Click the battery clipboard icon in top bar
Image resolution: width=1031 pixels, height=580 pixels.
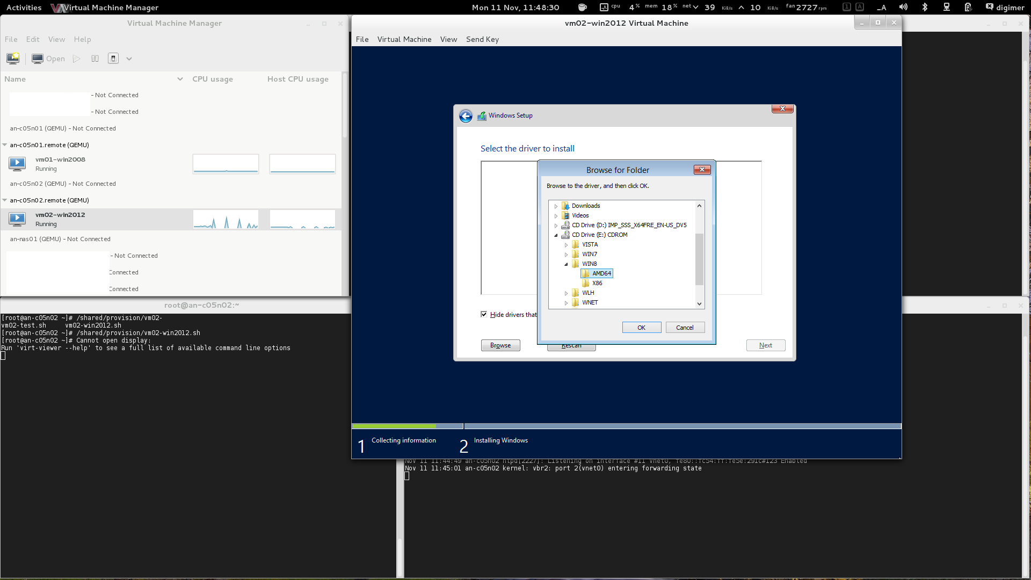coord(968,7)
